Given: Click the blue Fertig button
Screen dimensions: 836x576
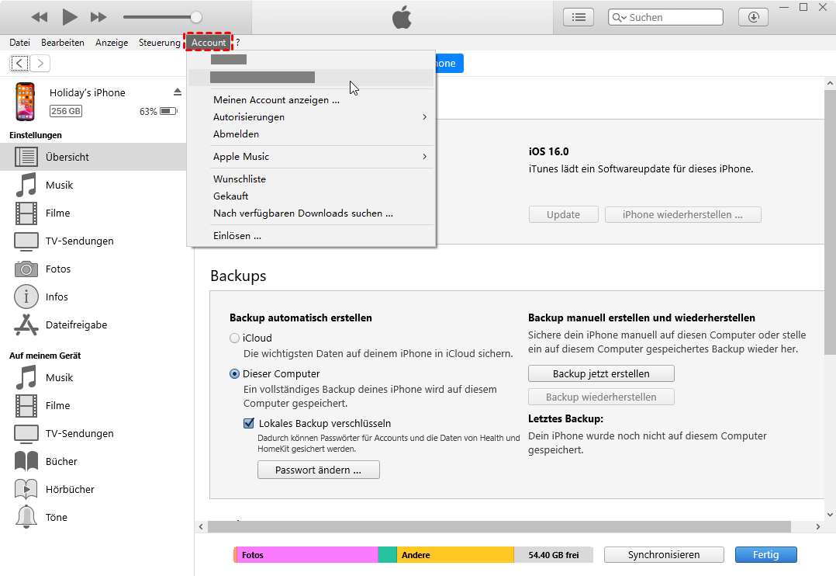Looking at the screenshot, I should click(x=765, y=554).
